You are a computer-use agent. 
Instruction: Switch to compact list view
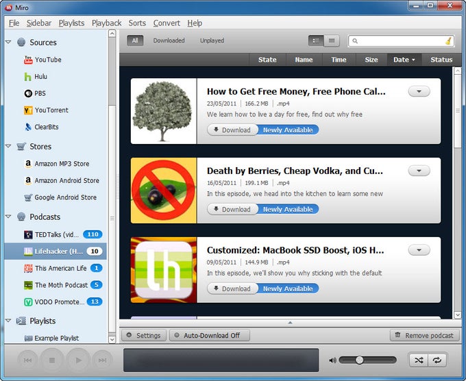332,40
